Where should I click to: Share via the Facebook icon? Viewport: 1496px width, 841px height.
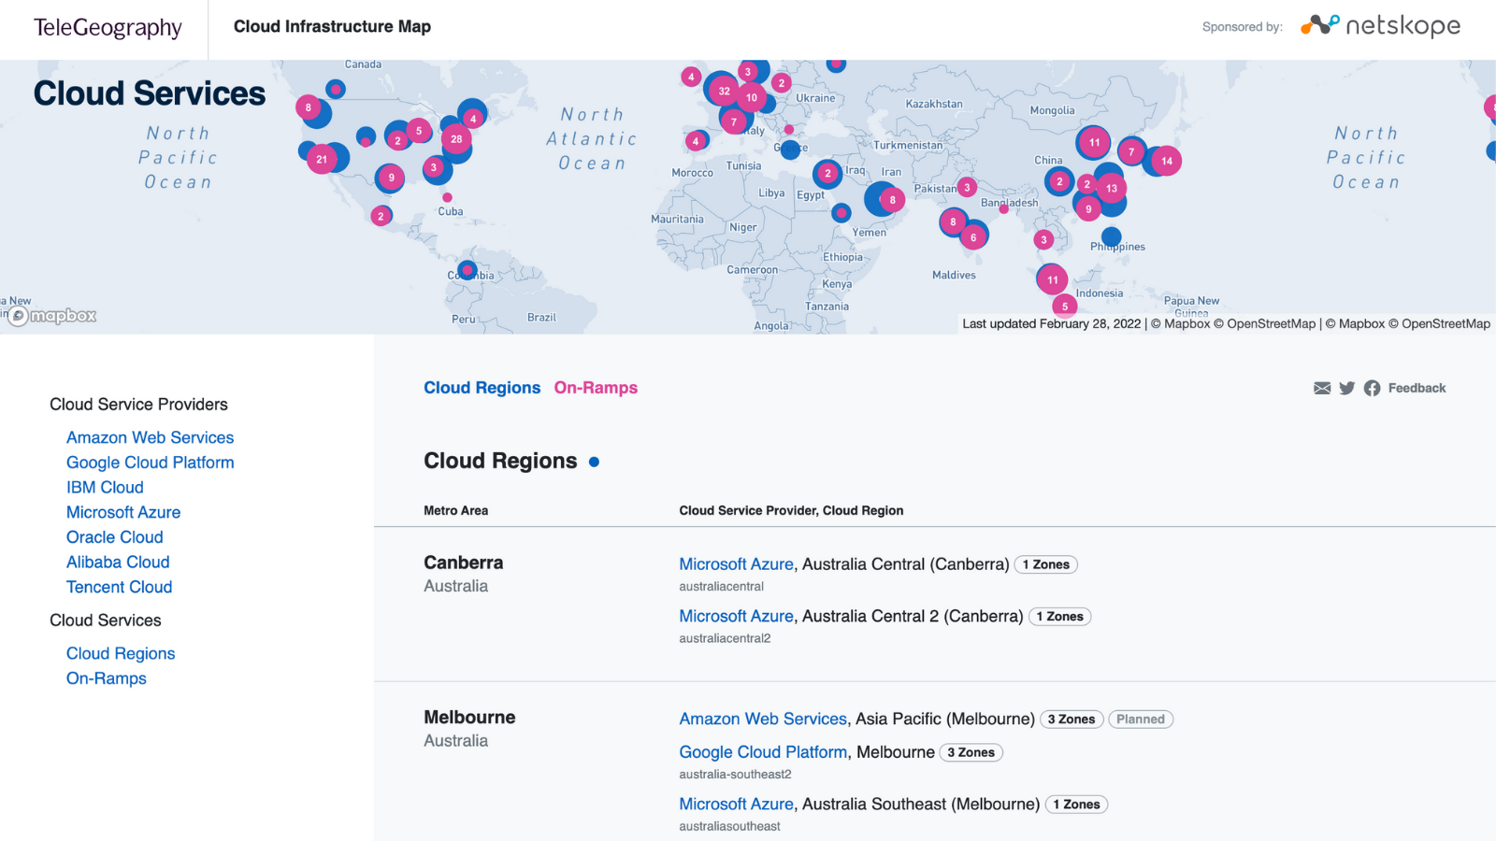click(1372, 389)
